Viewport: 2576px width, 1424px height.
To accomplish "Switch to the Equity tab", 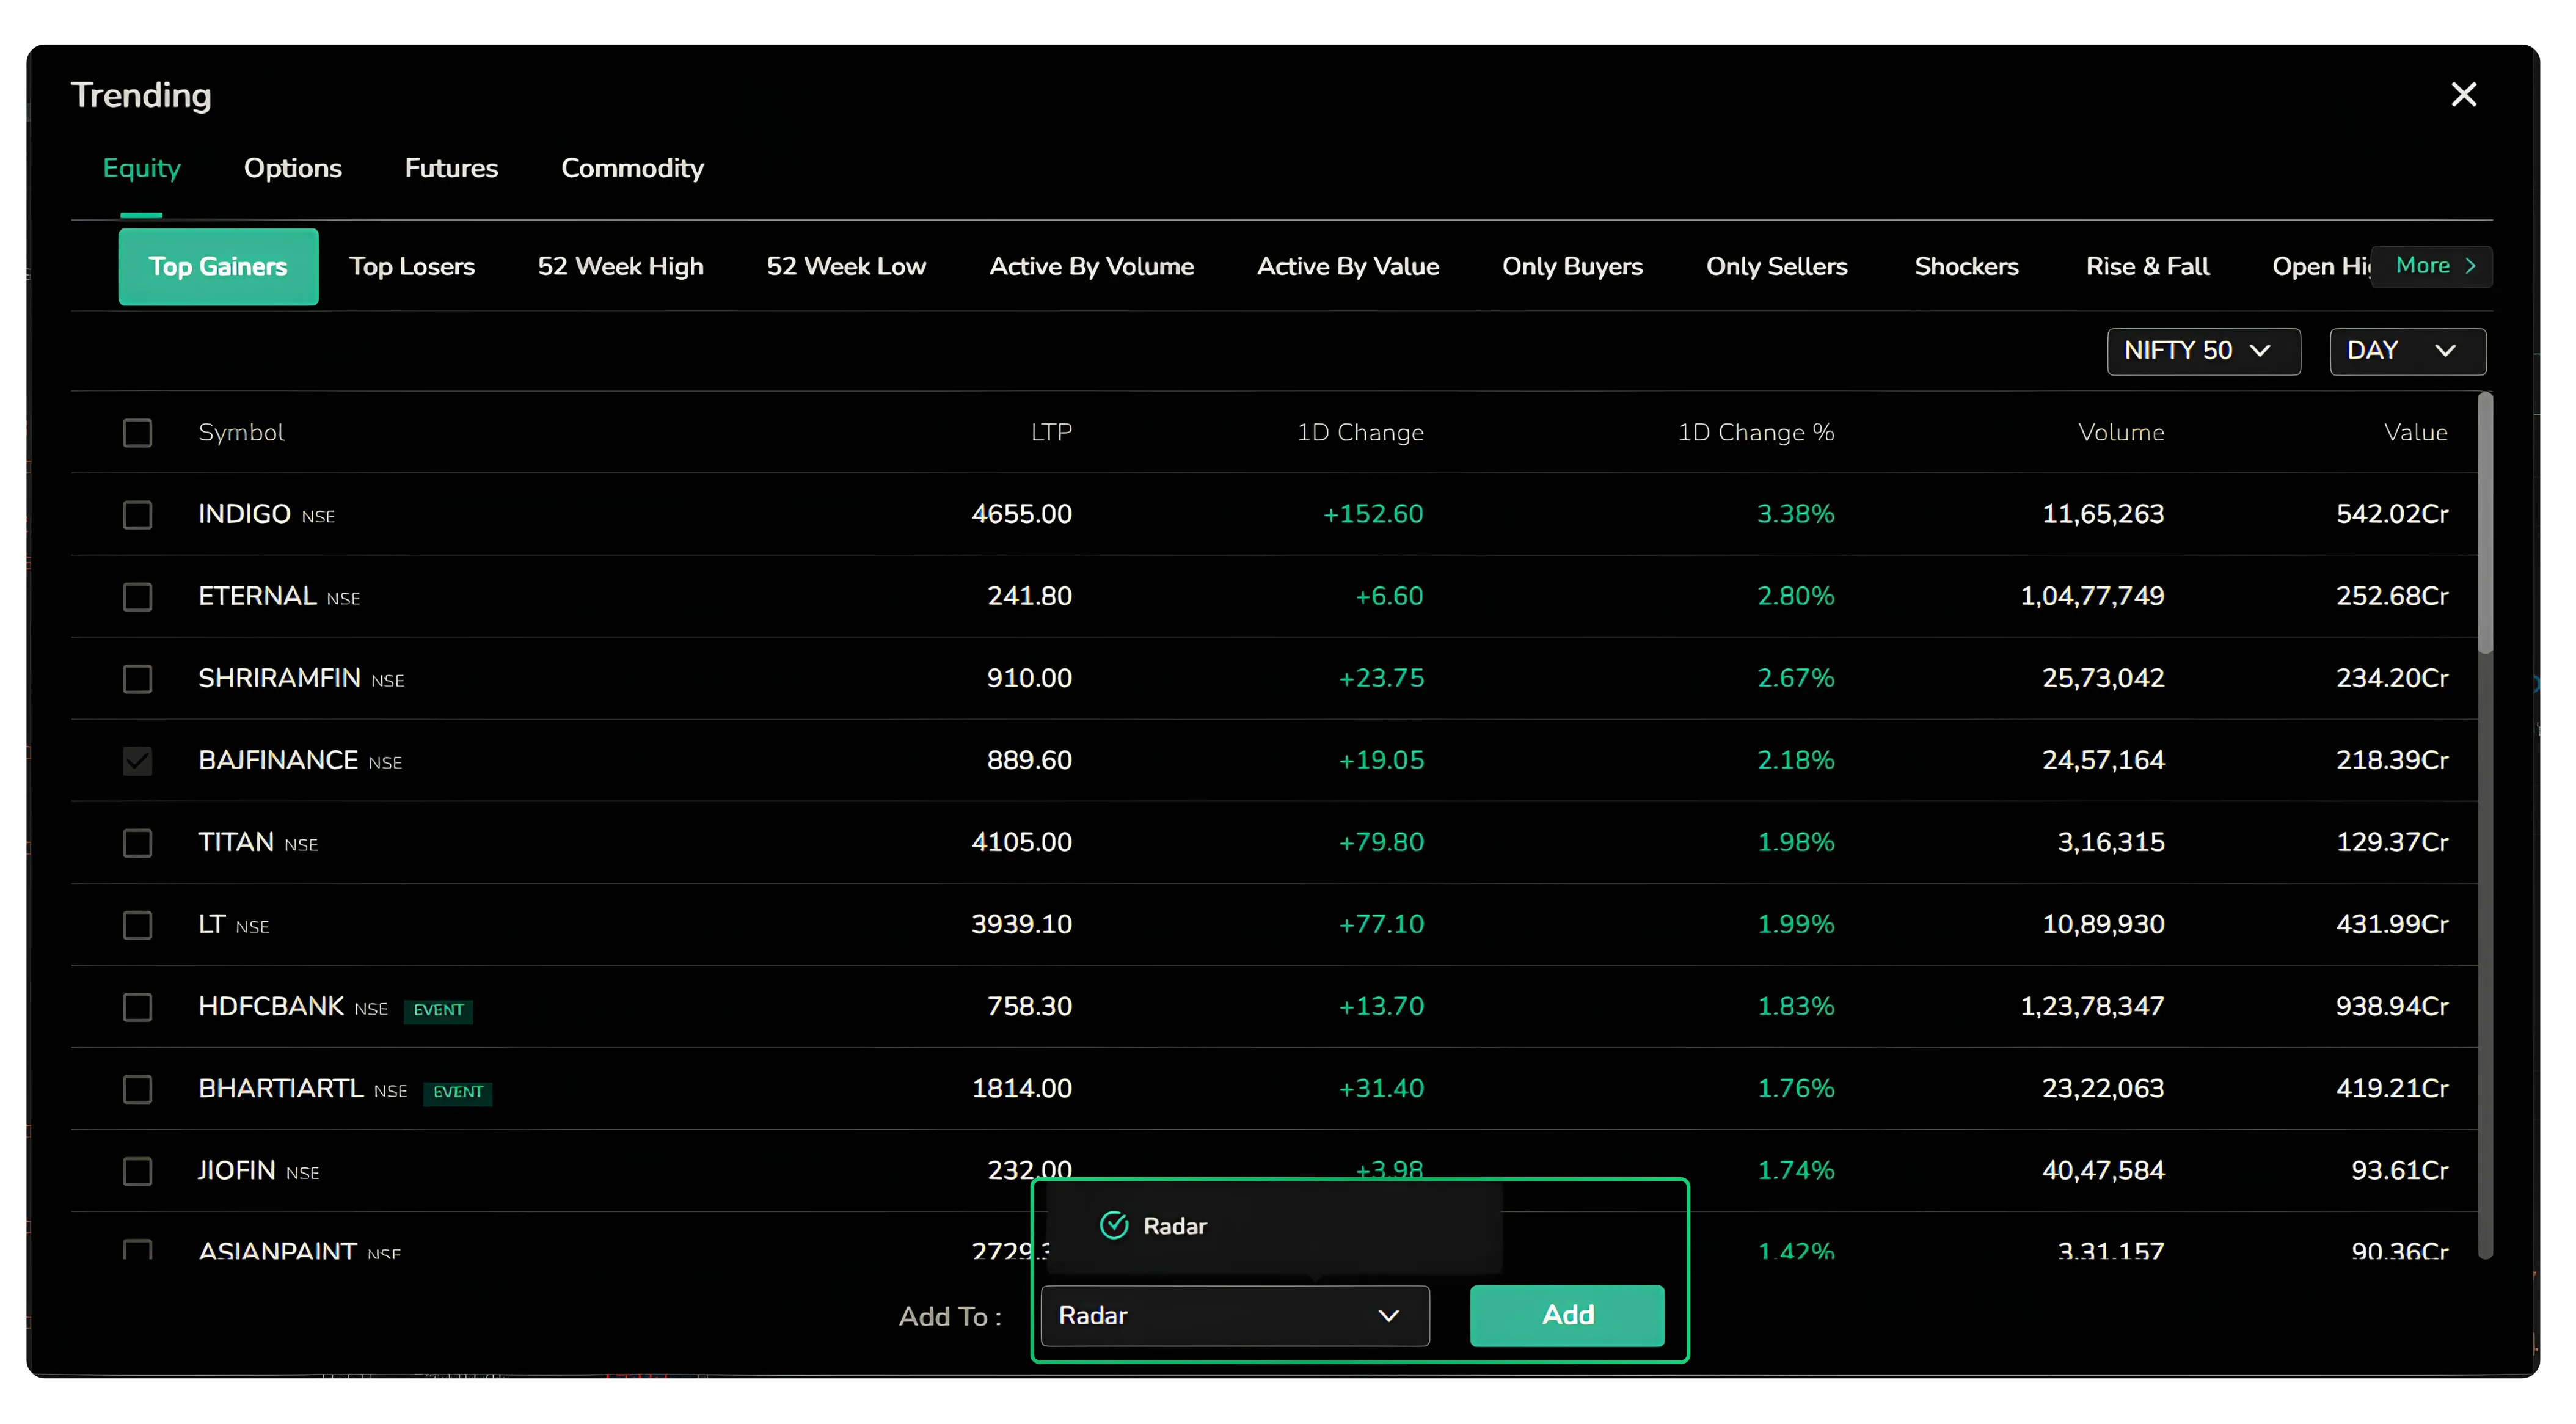I will pos(142,168).
